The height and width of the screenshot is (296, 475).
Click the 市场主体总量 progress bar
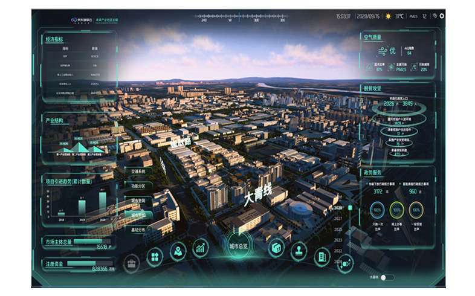click(92, 242)
